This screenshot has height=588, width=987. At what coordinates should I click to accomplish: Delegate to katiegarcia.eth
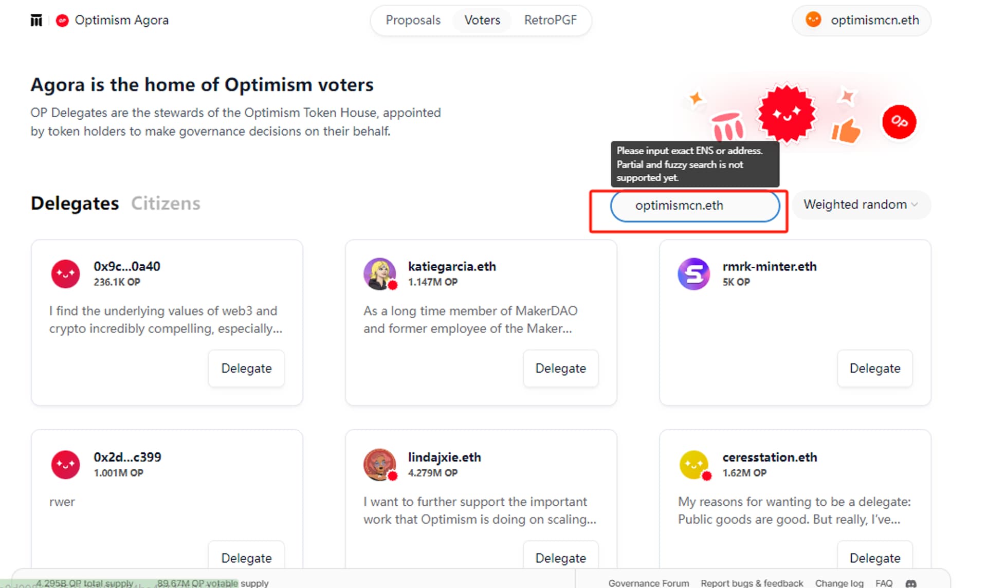click(x=560, y=369)
